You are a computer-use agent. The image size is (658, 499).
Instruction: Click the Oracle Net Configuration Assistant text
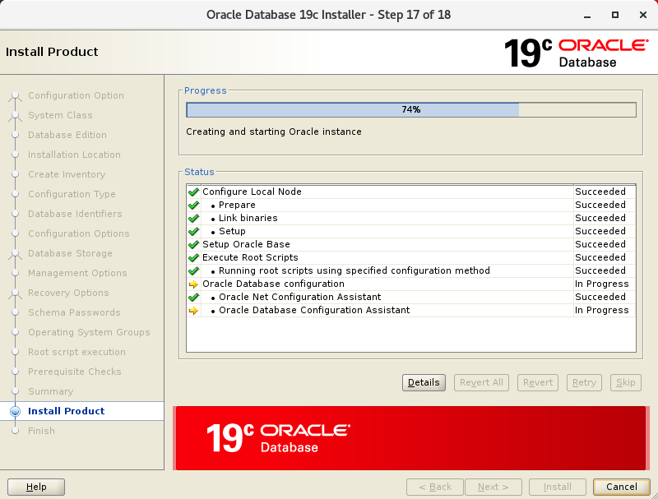pos(299,297)
